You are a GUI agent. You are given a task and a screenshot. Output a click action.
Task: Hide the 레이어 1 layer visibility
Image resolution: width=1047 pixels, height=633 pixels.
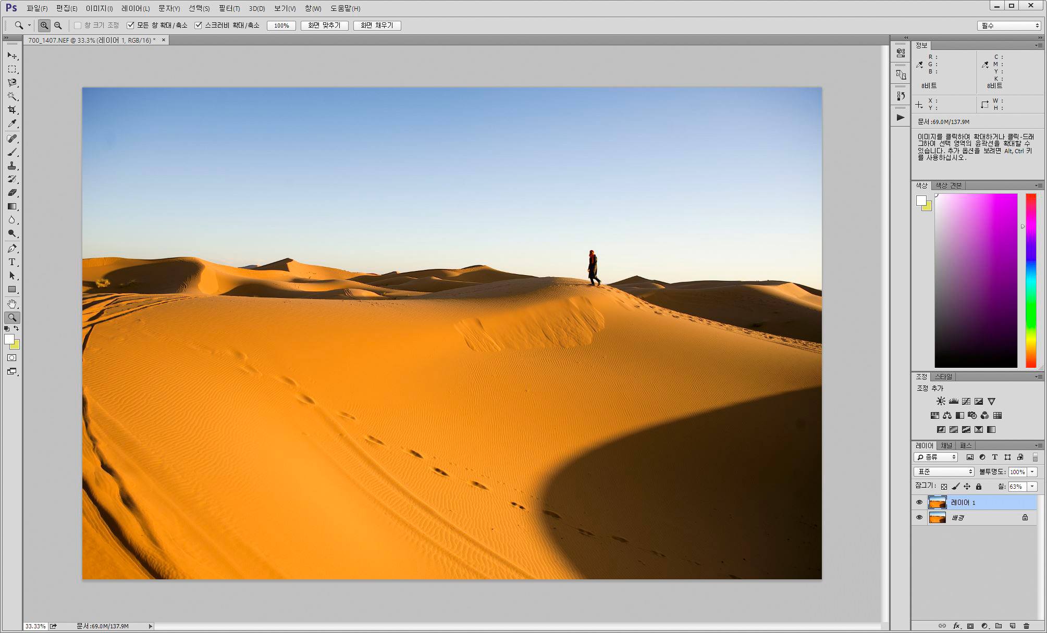pos(919,502)
